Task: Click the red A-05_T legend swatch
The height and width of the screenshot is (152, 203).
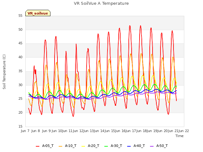Action: coord(37,146)
